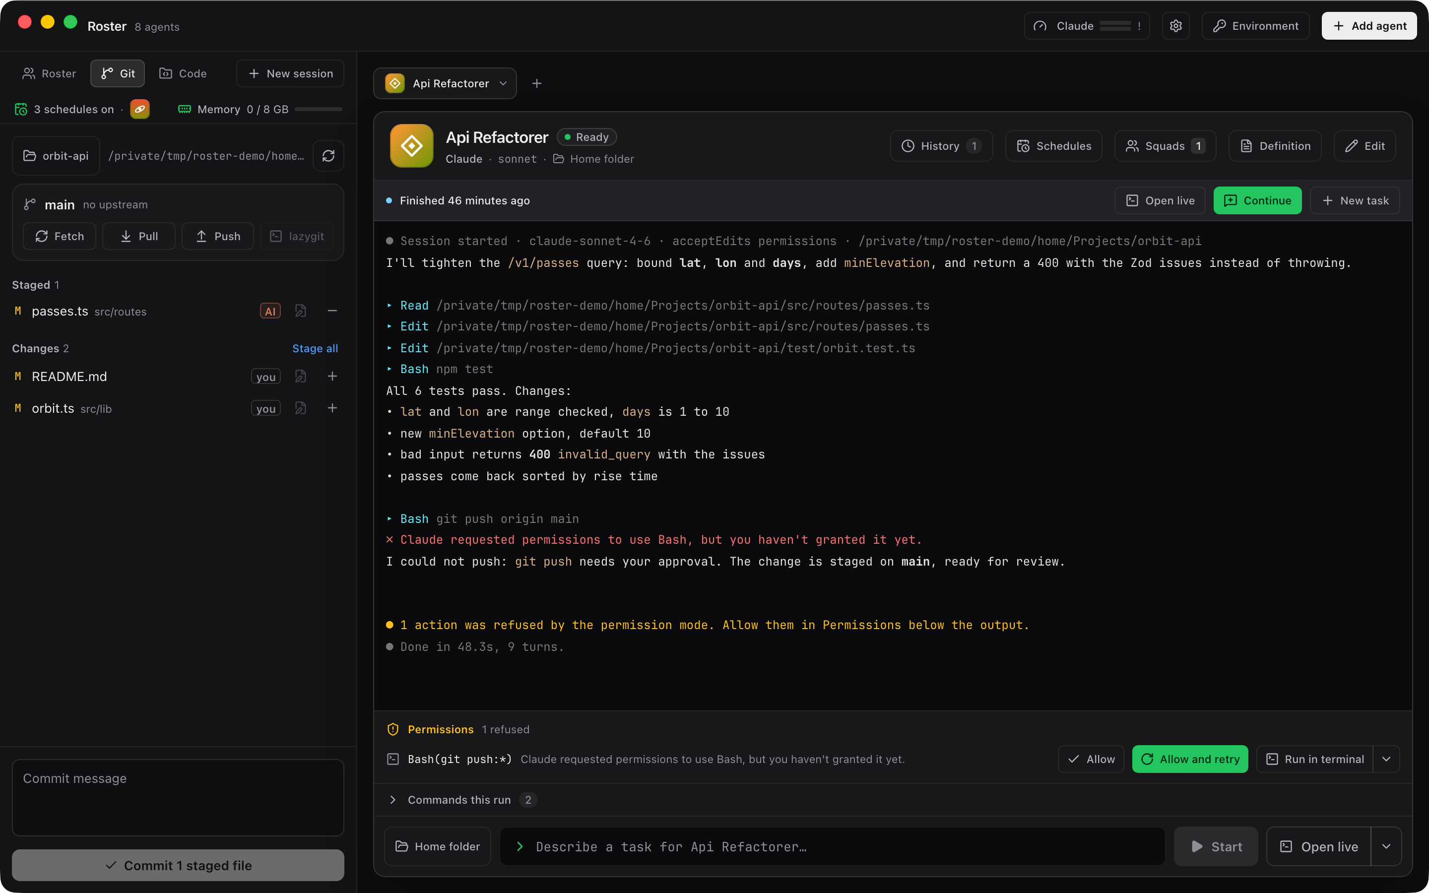Viewport: 1429px width, 893px height.
Task: Click the Memory usage bar
Action: pyautogui.click(x=318, y=109)
